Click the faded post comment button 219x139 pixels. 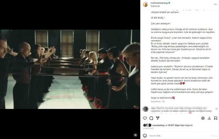(214, 136)
